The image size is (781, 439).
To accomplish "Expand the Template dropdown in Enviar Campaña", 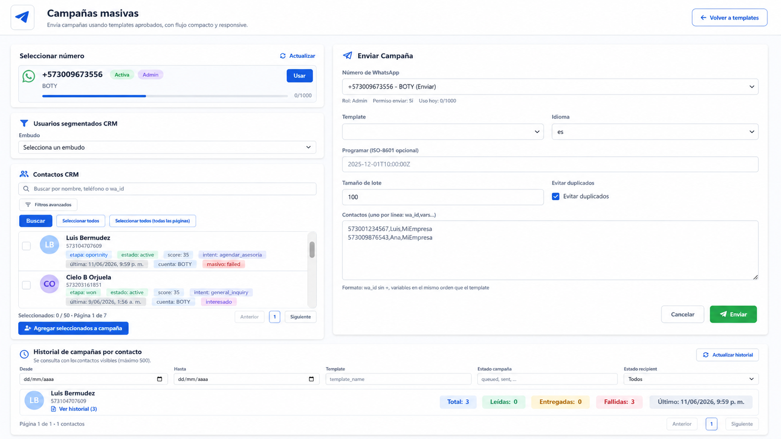I will 443,132.
